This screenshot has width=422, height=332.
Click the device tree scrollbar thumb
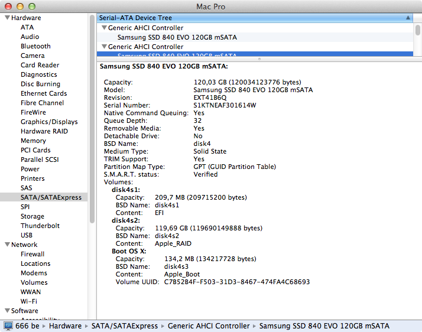[417, 30]
